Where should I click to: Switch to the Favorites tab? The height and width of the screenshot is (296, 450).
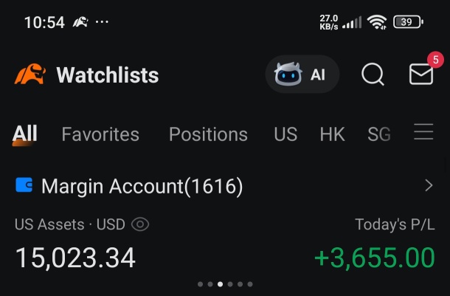pos(100,134)
